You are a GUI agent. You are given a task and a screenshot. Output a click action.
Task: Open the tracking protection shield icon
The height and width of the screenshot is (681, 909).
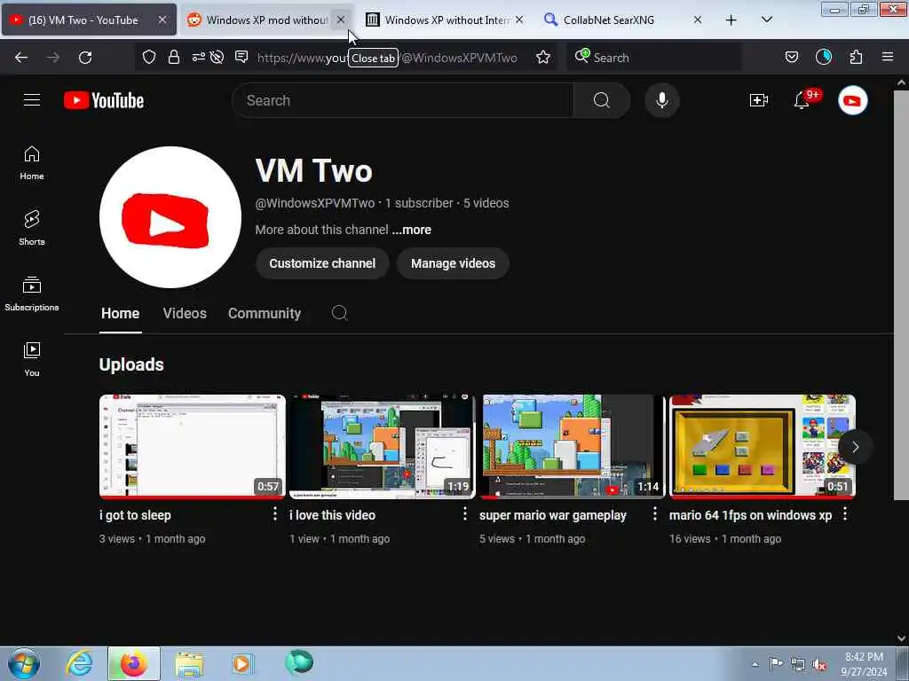149,57
